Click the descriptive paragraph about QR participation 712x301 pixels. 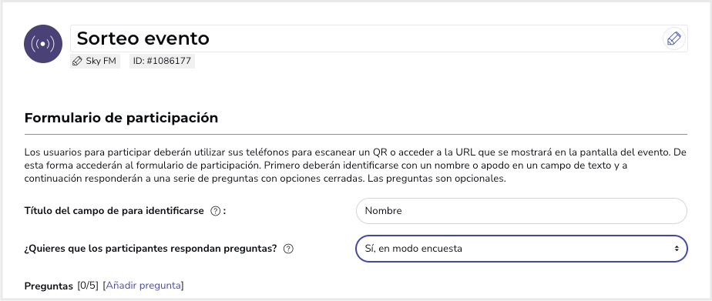click(355, 165)
